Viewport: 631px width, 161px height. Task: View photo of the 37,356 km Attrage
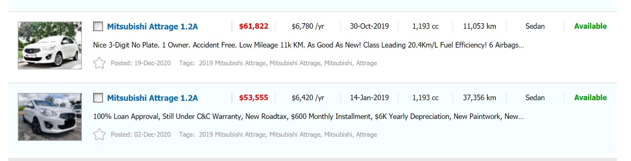pyautogui.click(x=50, y=117)
